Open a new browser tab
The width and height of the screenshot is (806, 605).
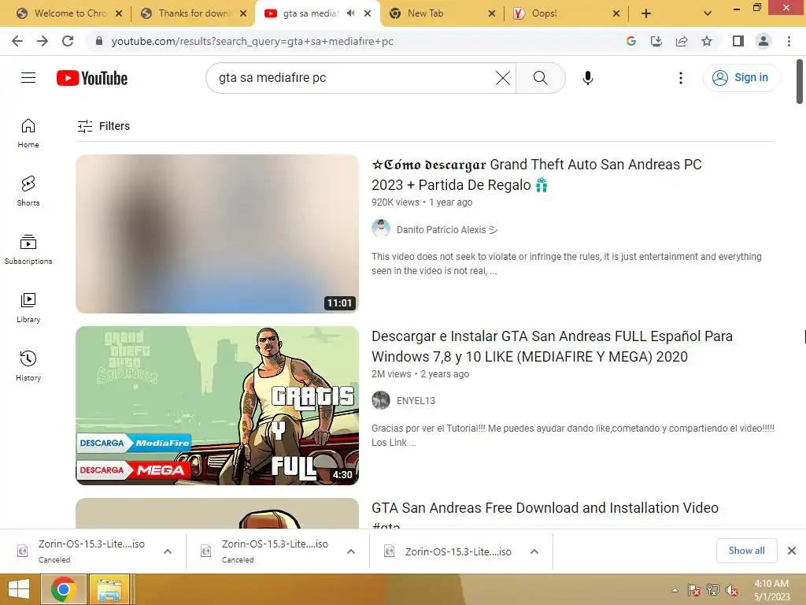646,13
